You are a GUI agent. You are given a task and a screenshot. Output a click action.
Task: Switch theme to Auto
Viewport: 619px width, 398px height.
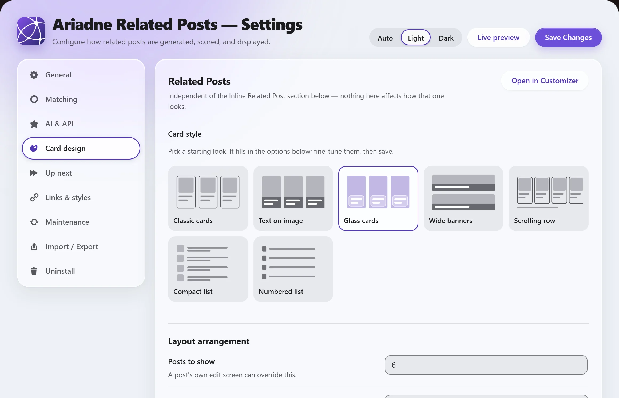385,38
